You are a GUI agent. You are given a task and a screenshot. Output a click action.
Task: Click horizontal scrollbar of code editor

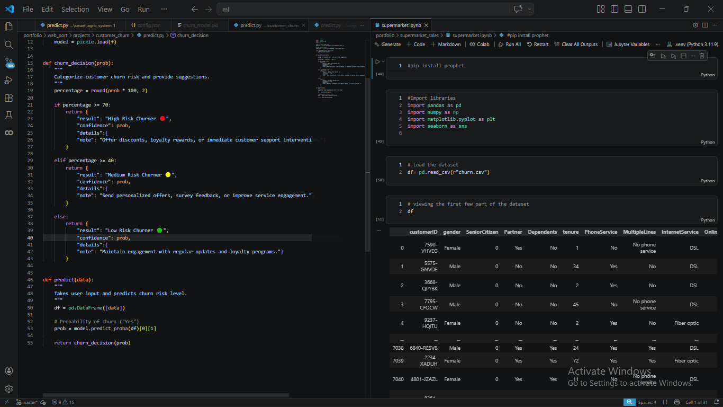pyautogui.click(x=166, y=395)
